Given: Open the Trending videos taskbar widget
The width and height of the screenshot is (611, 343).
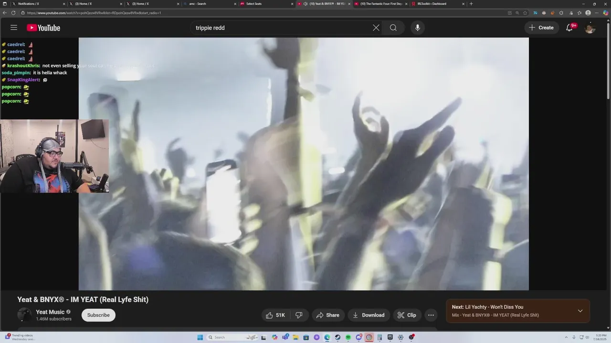Looking at the screenshot, I should [21, 337].
